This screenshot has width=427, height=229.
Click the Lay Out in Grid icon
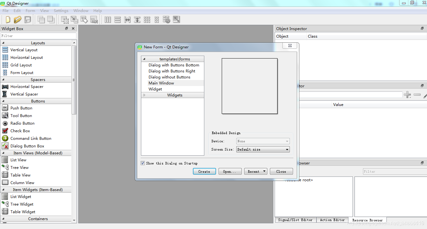click(x=147, y=20)
